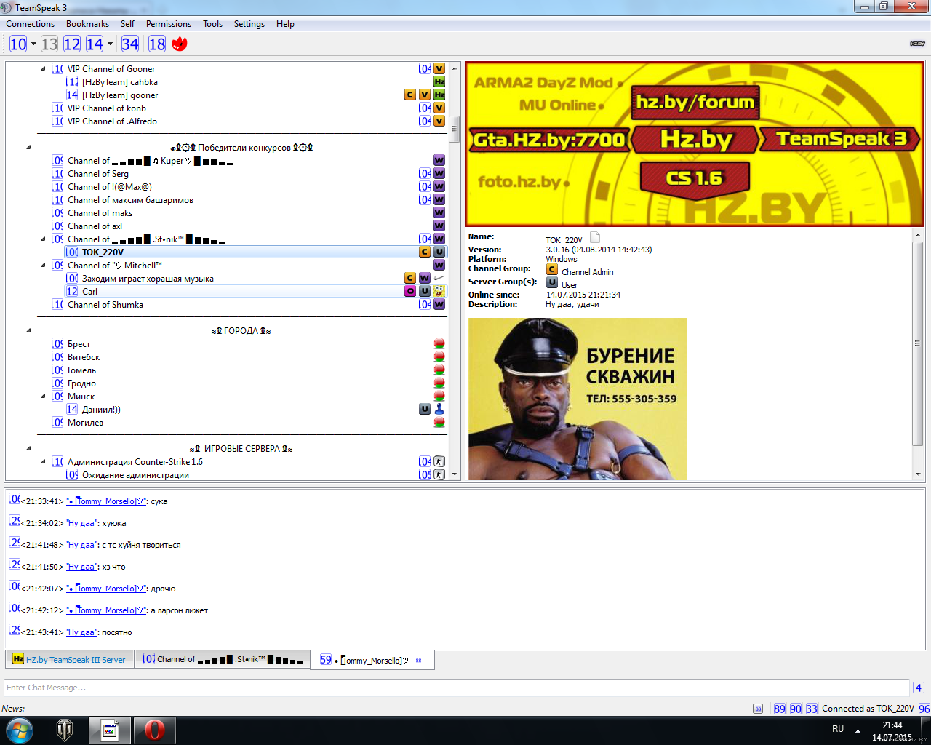
Task: Click the БУРЕНИЕ СКВАЖИН description image
Action: 578,399
